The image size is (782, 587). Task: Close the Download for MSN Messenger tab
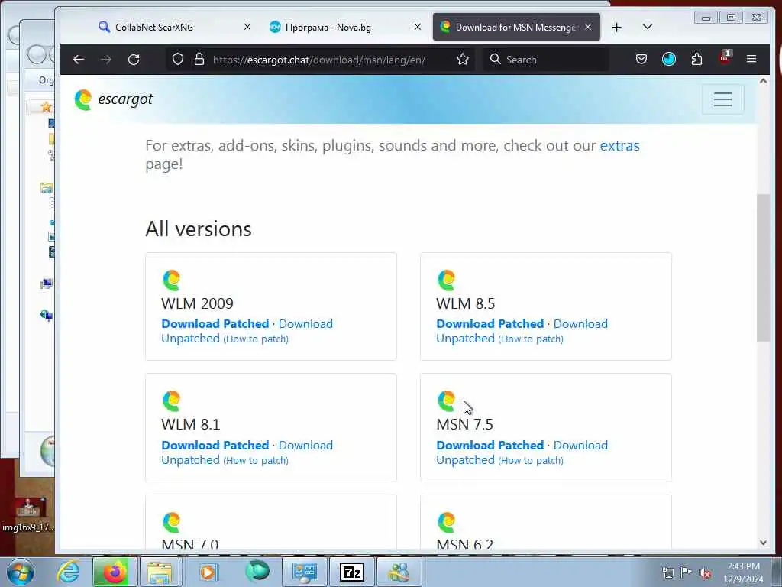coord(588,27)
